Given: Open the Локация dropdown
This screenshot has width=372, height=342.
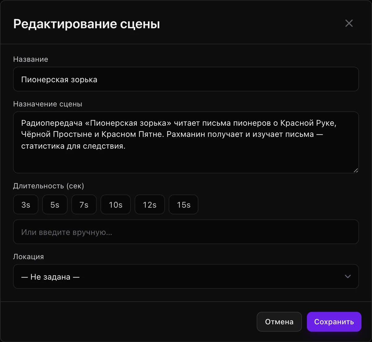Looking at the screenshot, I should pos(186,277).
